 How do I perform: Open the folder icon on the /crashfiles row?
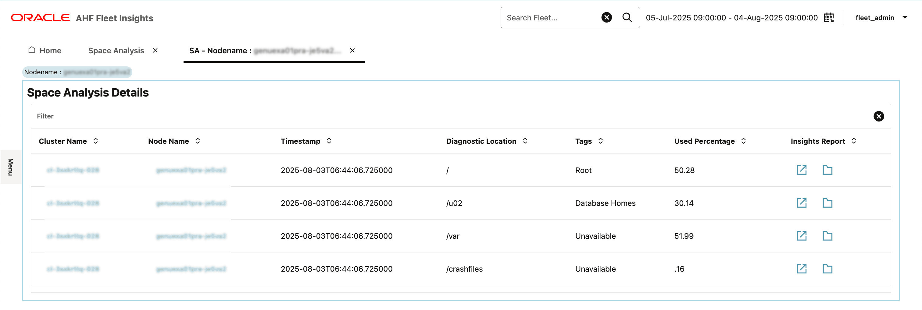tap(828, 269)
